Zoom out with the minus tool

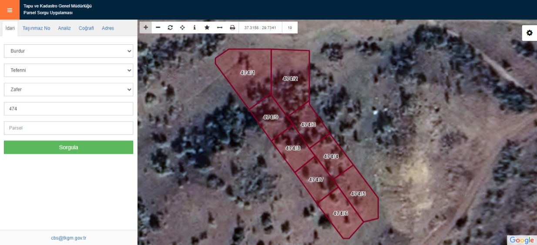tap(158, 27)
